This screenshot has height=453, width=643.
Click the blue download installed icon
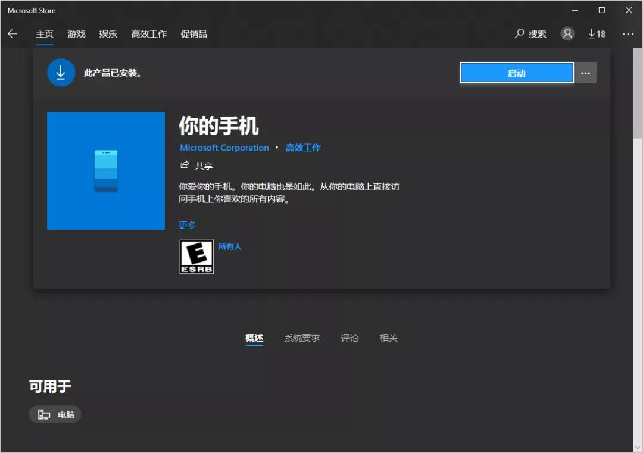click(x=61, y=72)
